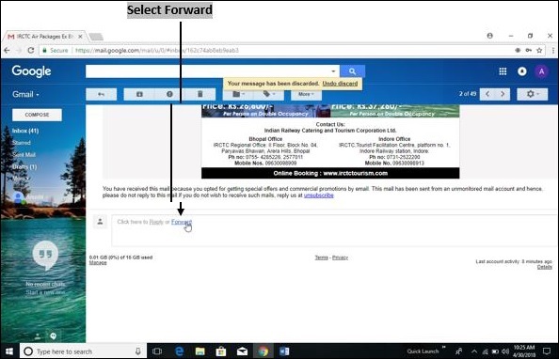Viewport: 559px width, 359px height.
Task: Click the Forward link in reply box
Action: (x=182, y=222)
